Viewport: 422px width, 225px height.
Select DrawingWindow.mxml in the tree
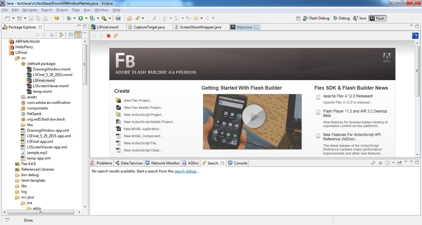(x=52, y=69)
